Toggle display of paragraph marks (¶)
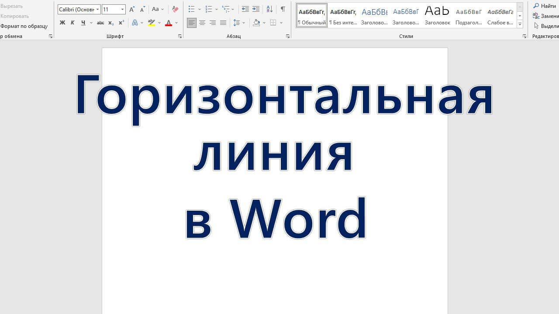 coord(283,9)
